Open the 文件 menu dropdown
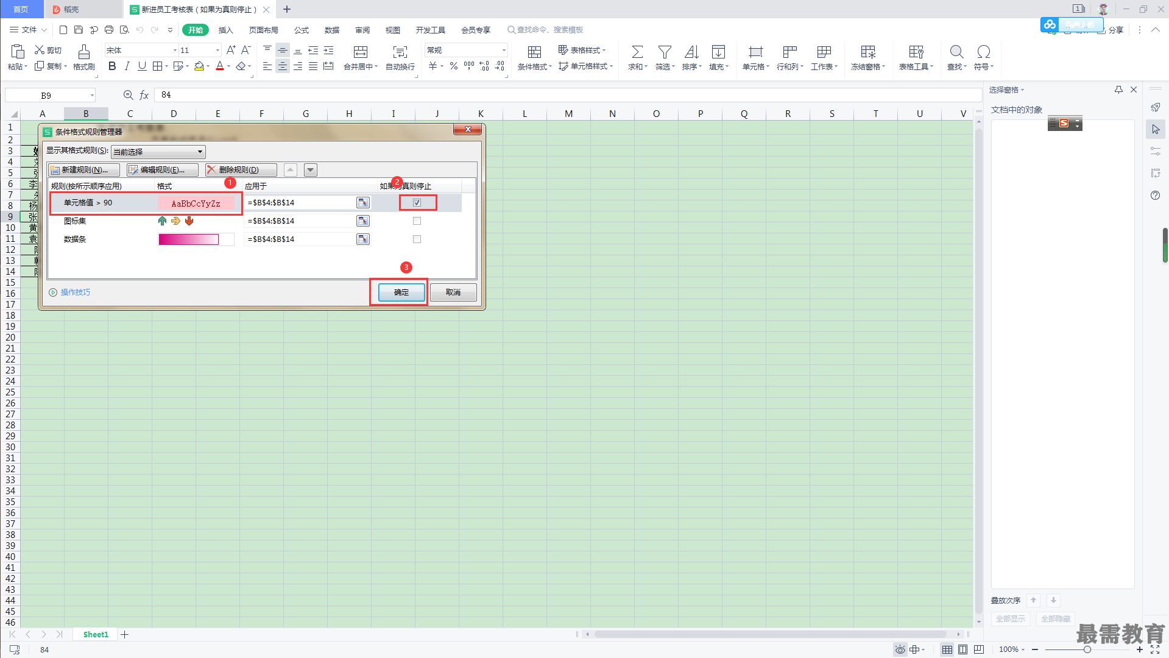 (29, 30)
